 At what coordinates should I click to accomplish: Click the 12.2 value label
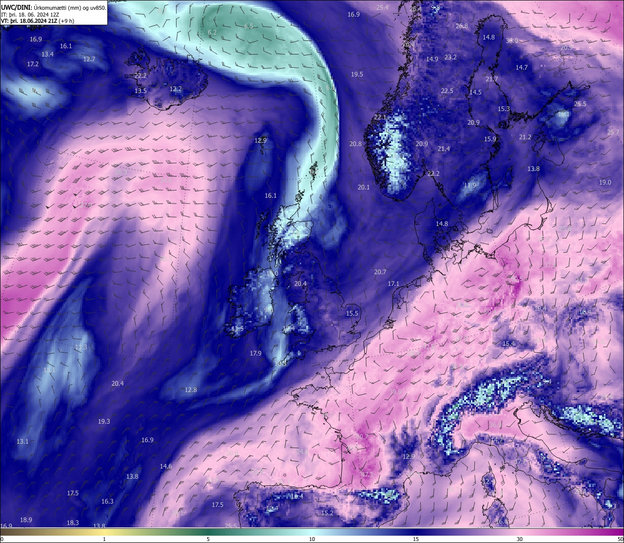click(175, 89)
